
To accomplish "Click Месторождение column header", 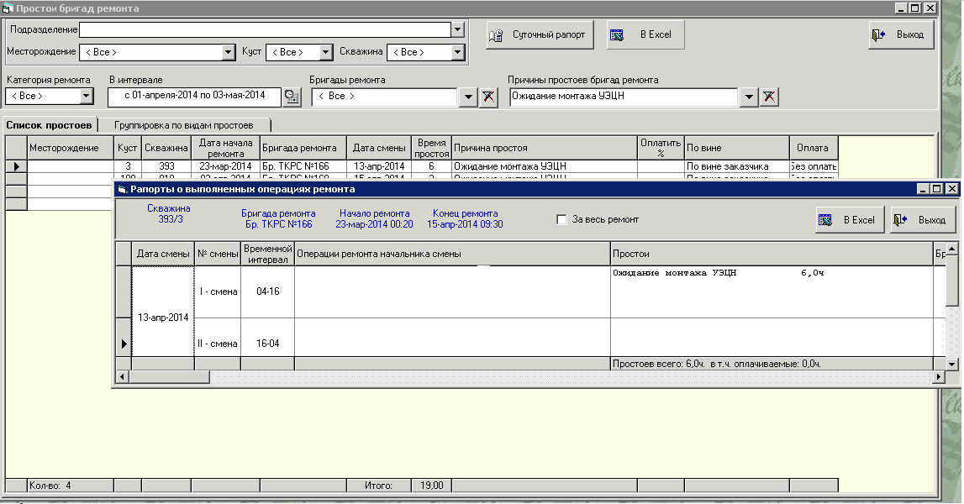I will pyautogui.click(x=71, y=148).
